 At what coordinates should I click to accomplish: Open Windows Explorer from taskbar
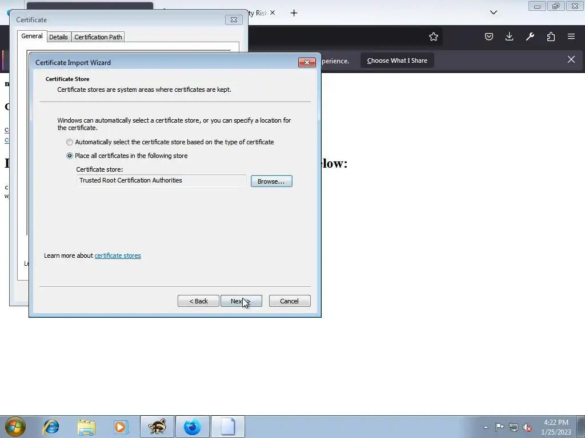86,427
